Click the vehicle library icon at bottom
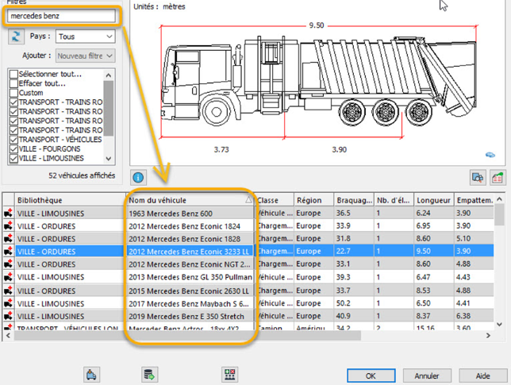The width and height of the screenshot is (511, 385). point(91,375)
